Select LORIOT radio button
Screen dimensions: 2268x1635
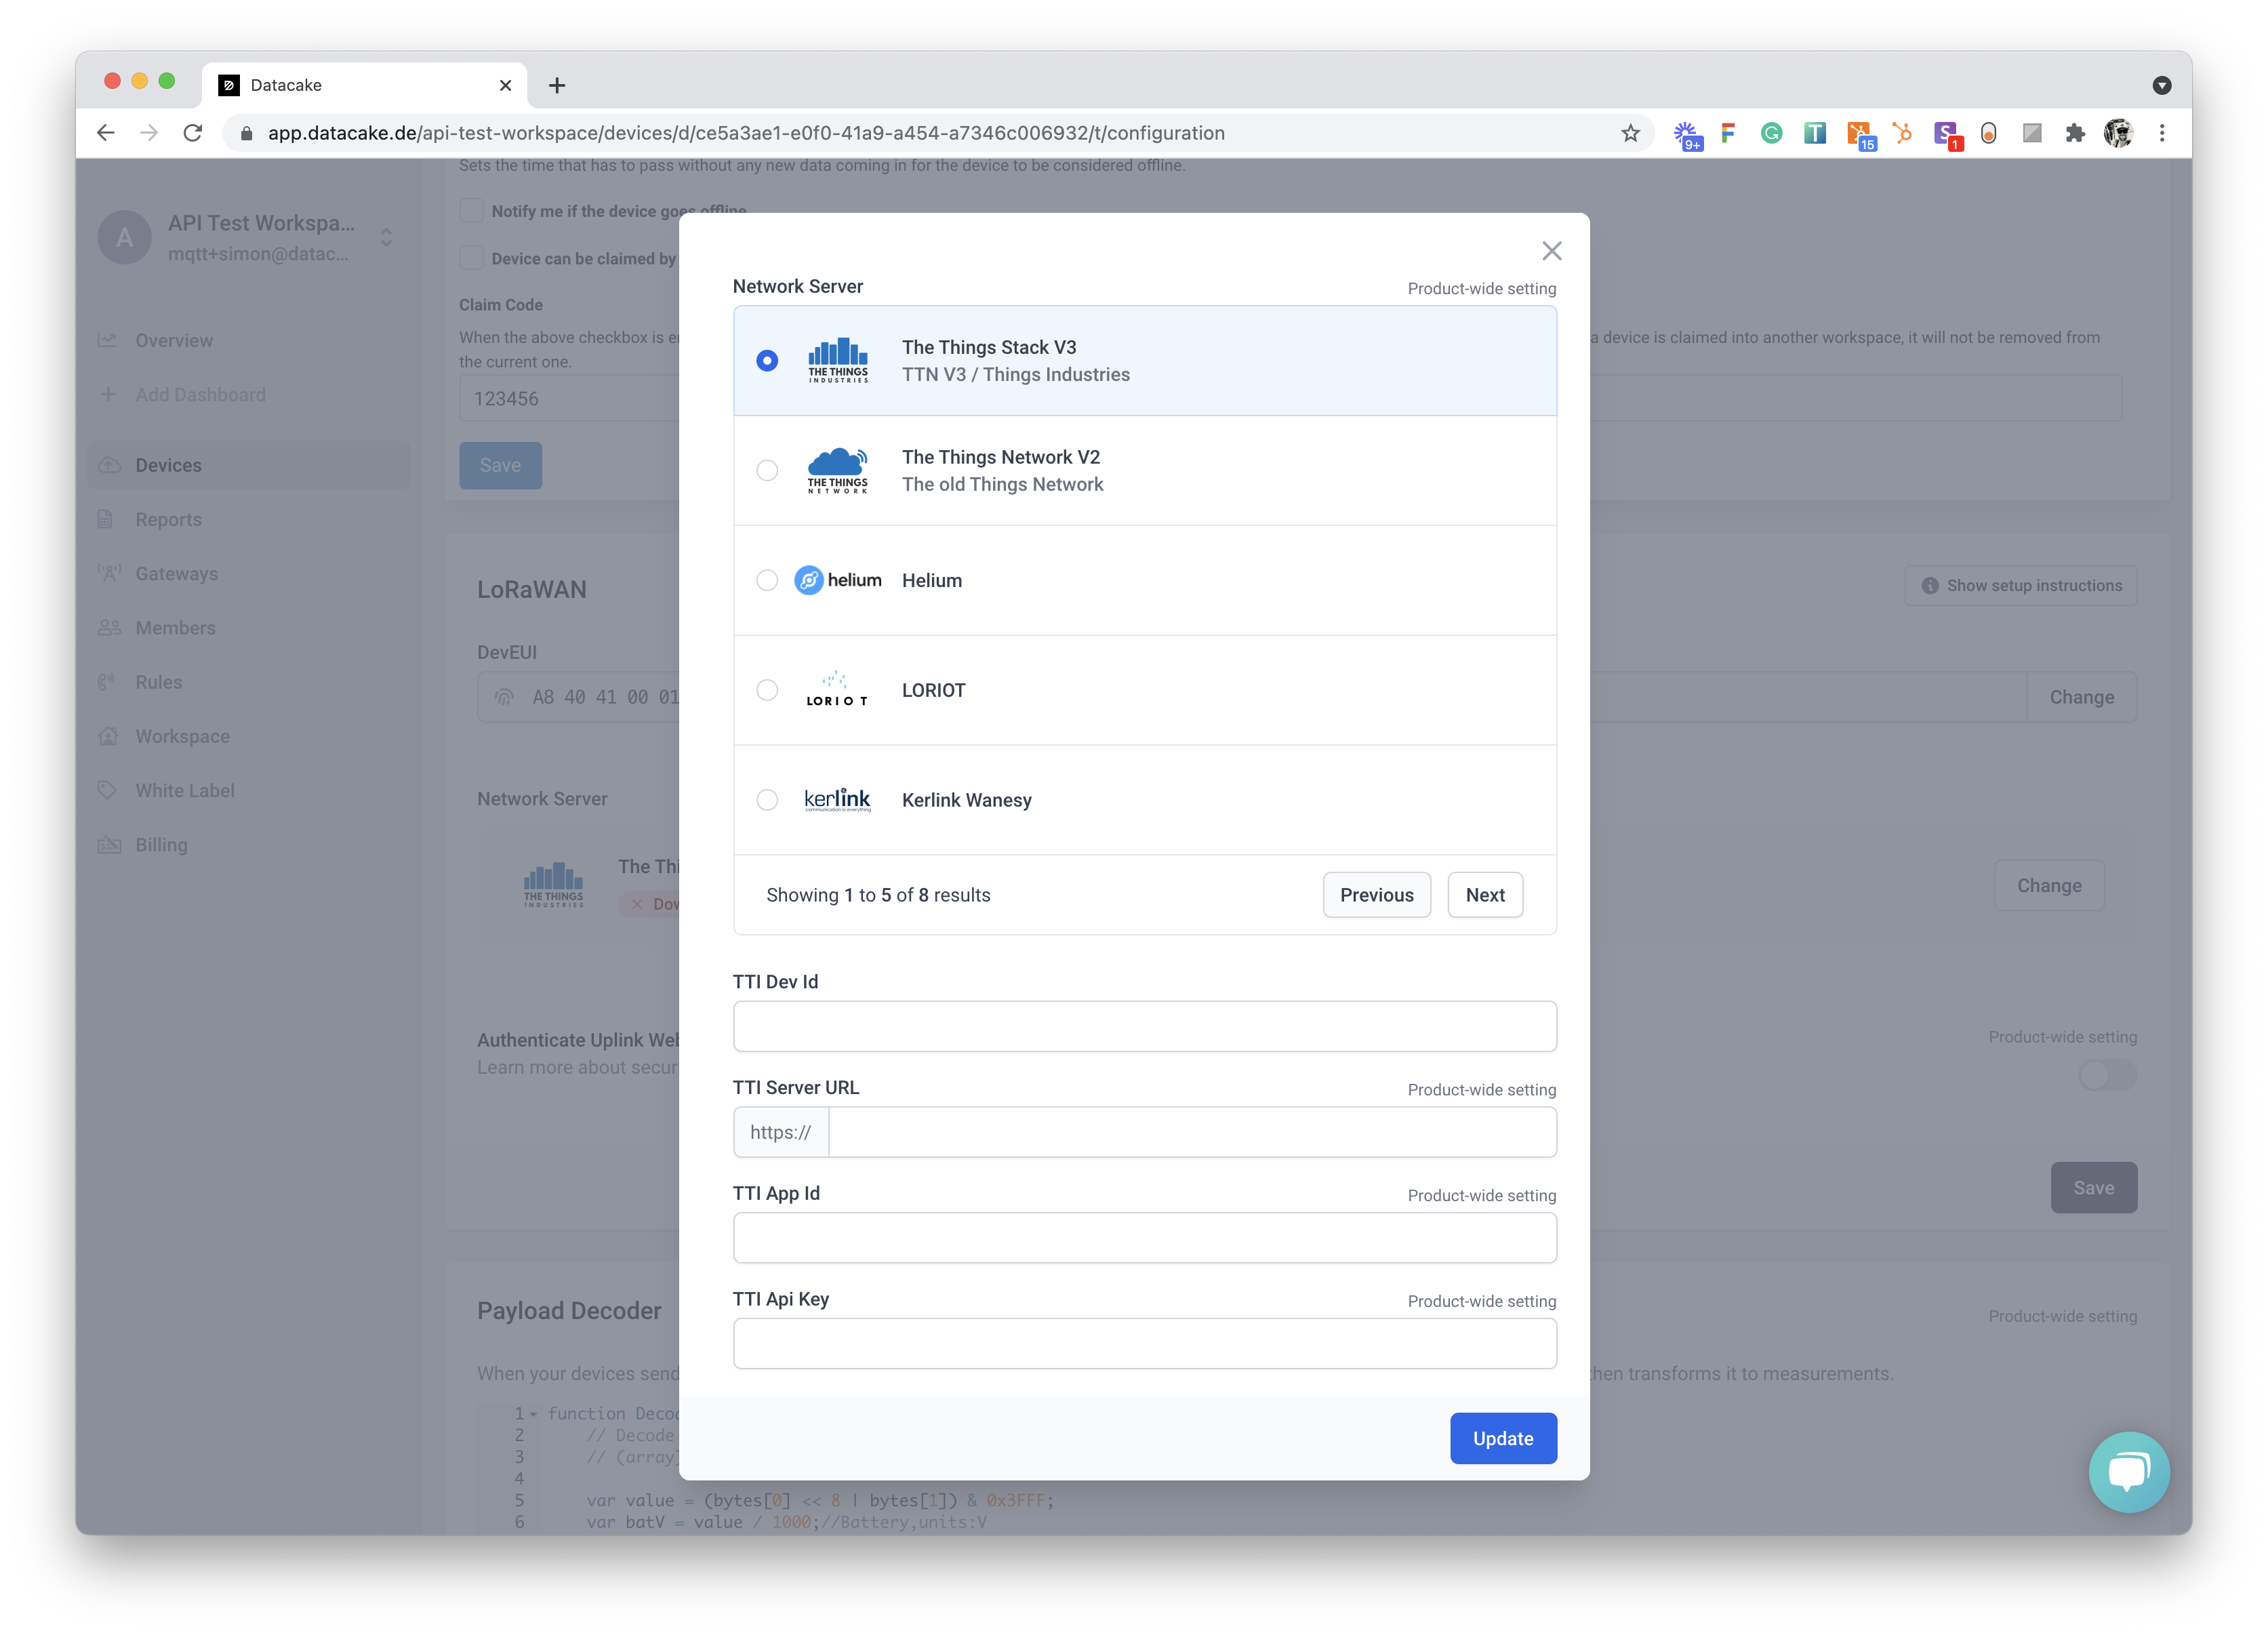[767, 690]
